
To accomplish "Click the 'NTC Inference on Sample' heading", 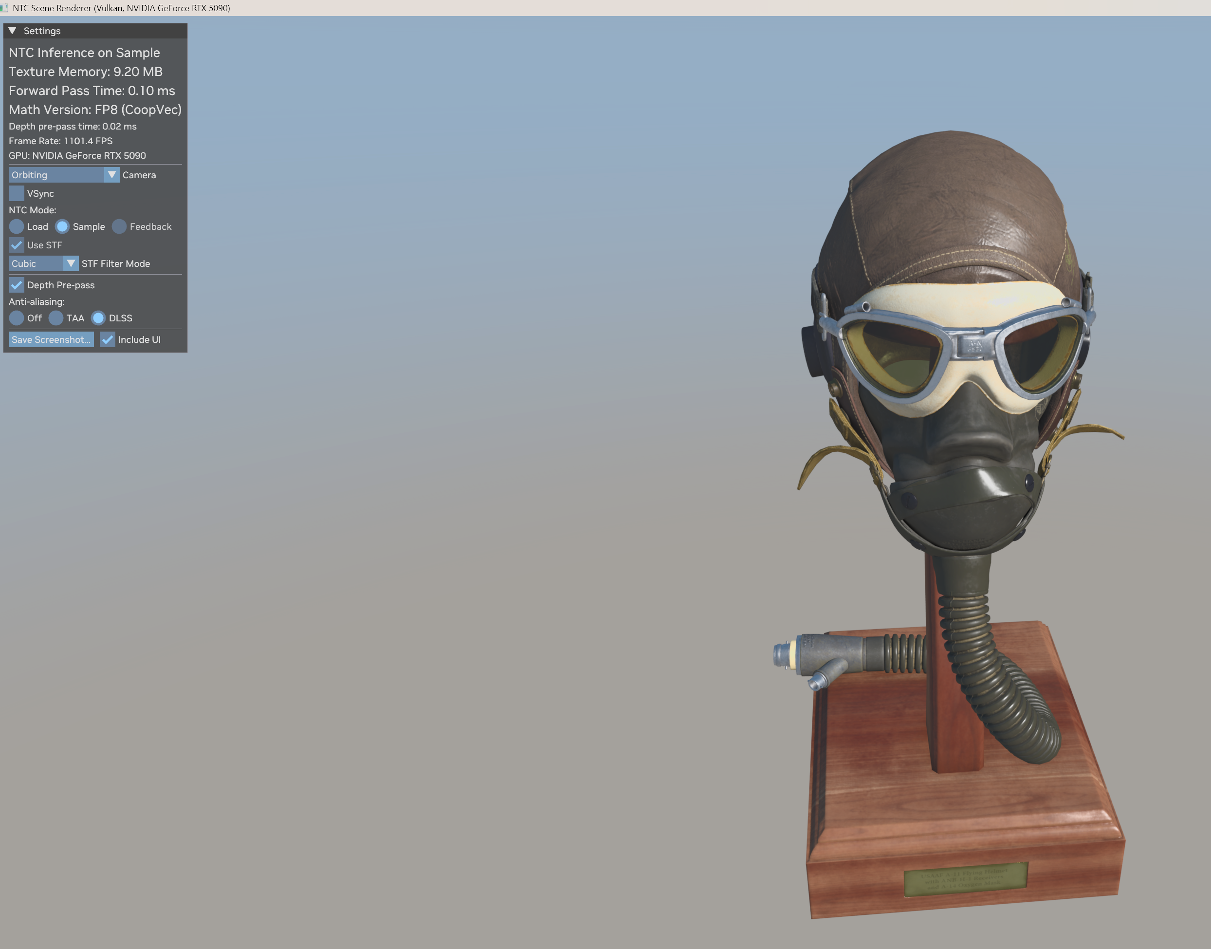I will (x=84, y=53).
